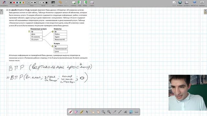Viewport: 207px width, 116px height.
Task: Expand the right side panel tab
Action: click(205, 12)
